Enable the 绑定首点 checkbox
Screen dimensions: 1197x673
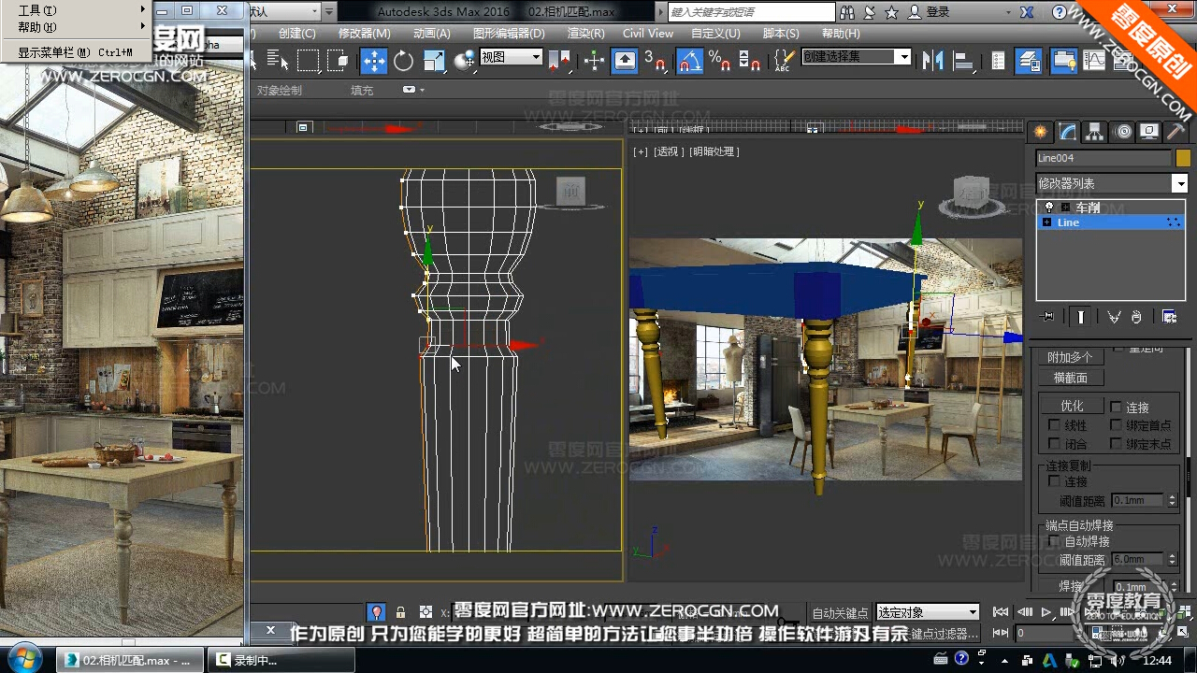(1116, 425)
